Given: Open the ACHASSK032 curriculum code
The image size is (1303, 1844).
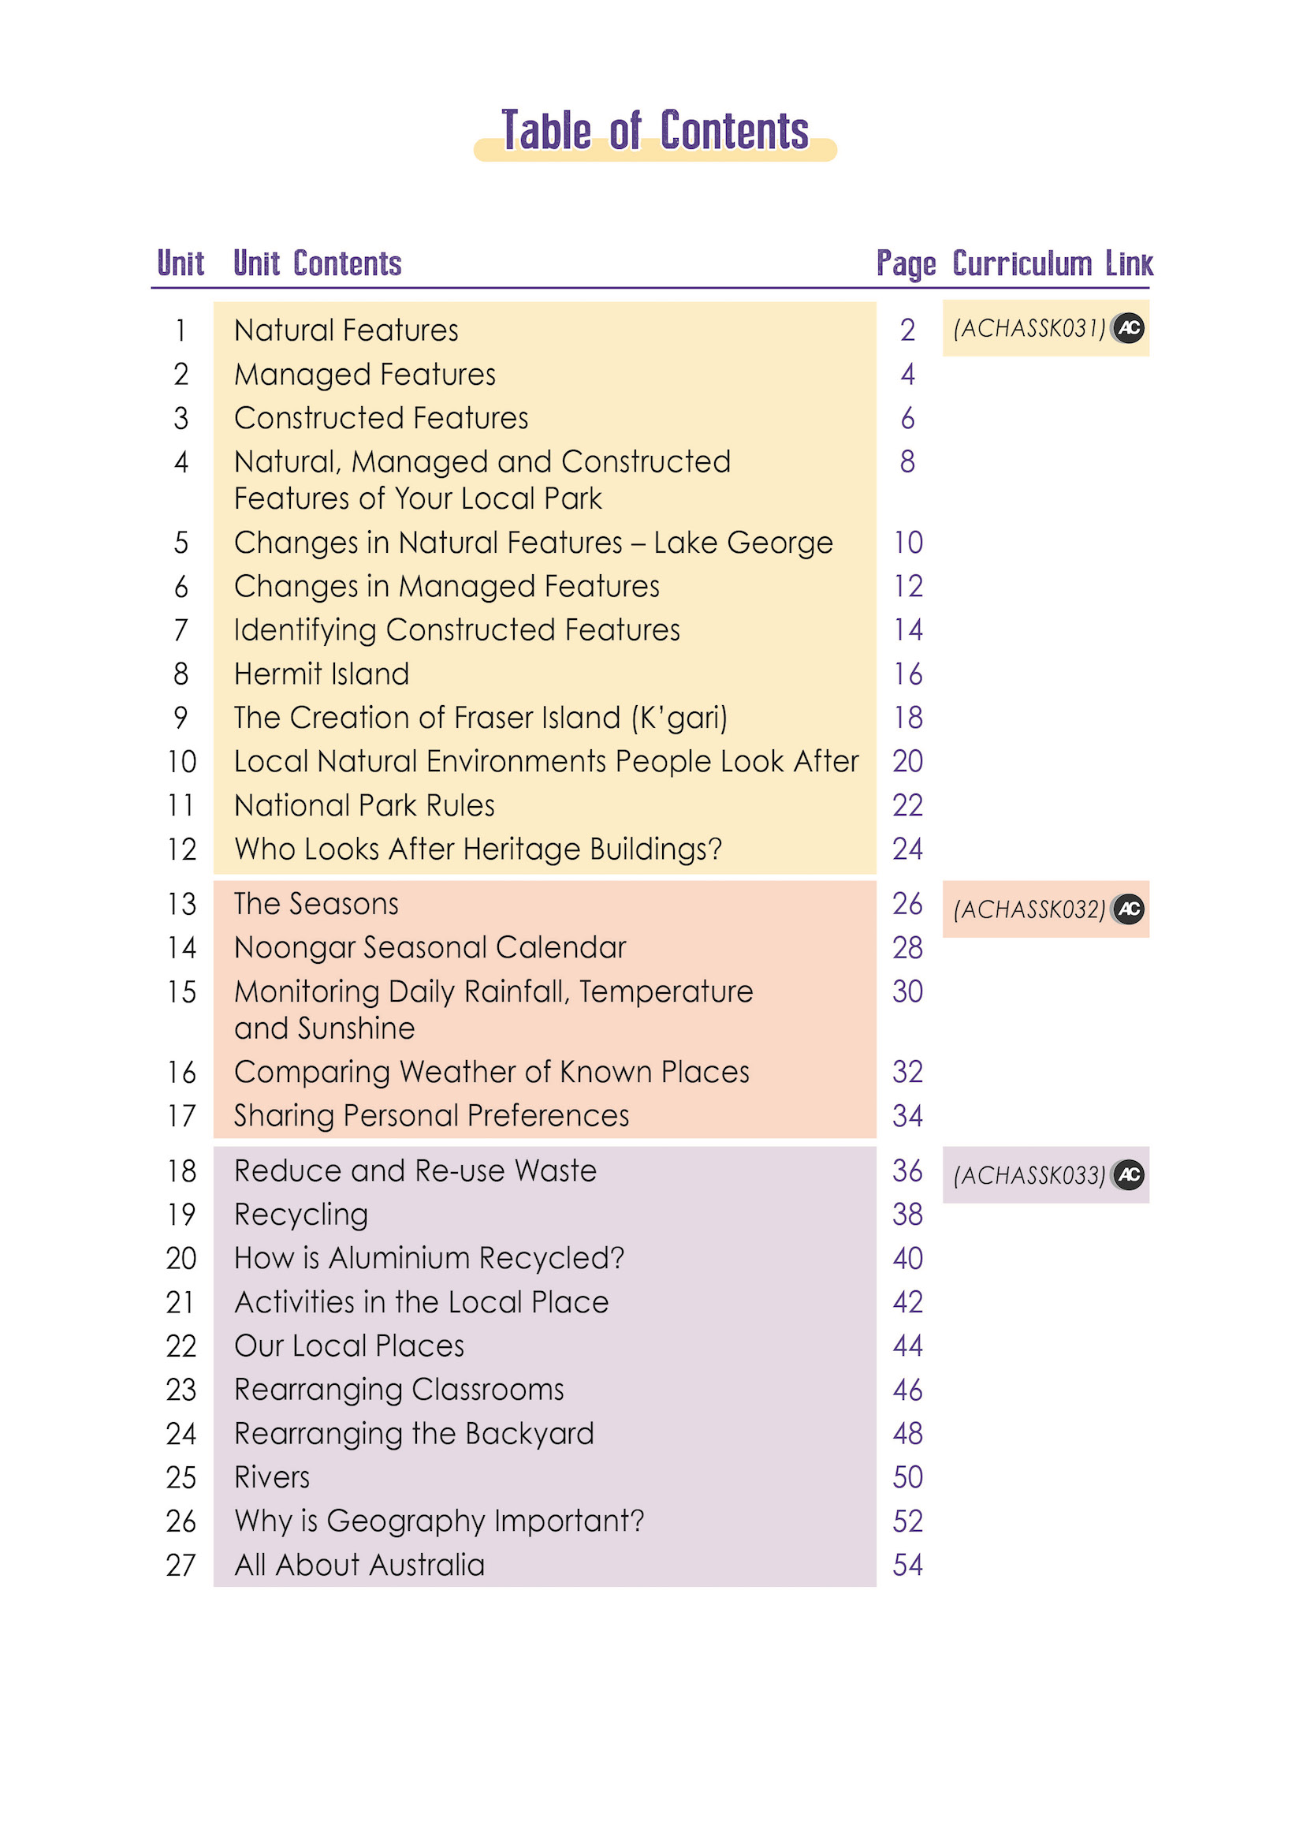Looking at the screenshot, I should click(1029, 909).
